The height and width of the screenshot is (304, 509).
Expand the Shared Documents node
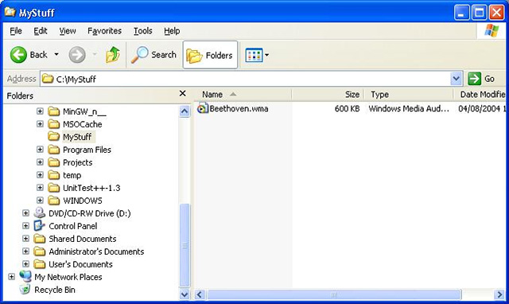25,239
